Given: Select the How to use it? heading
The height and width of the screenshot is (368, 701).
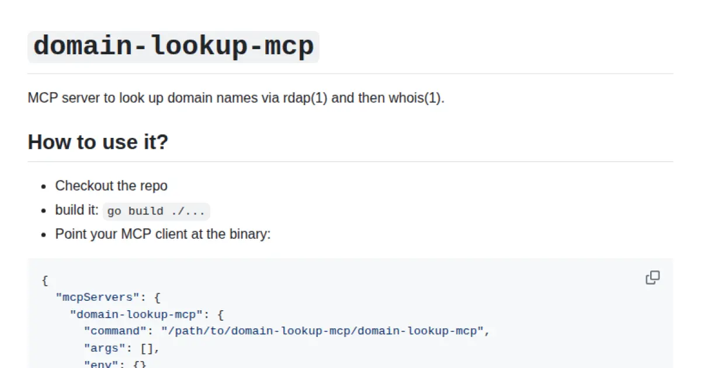Looking at the screenshot, I should (x=98, y=142).
